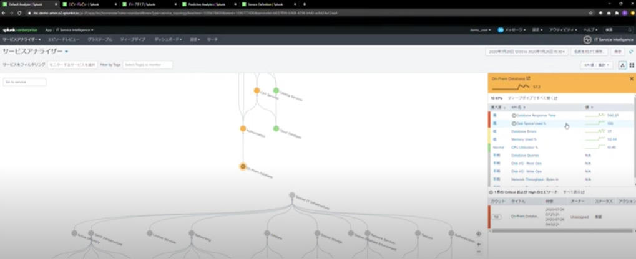Open Database Errors KPI link

click(524, 131)
